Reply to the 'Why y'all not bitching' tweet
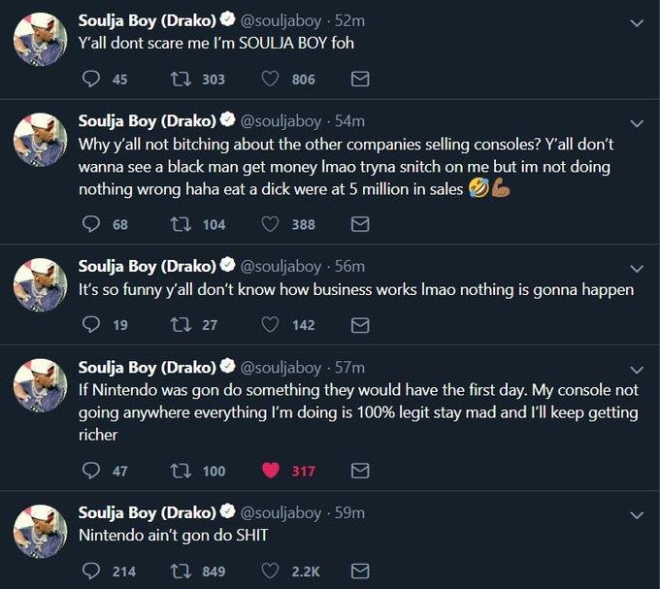The width and height of the screenshot is (660, 589). tap(92, 223)
